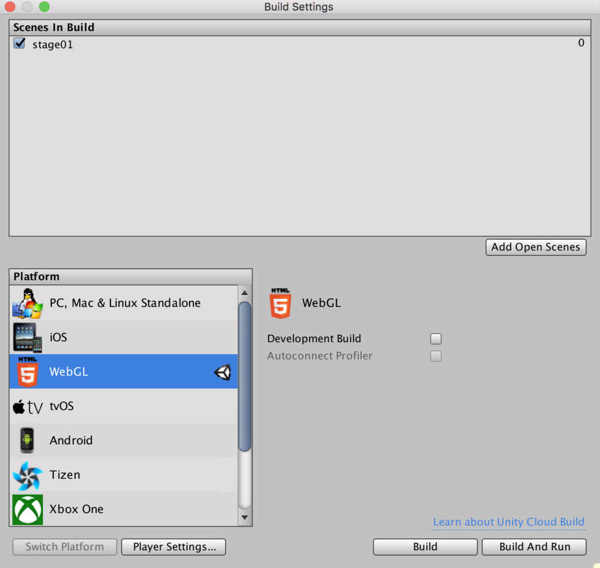Click Add Open Scenes button
The height and width of the screenshot is (568, 600).
(536, 247)
